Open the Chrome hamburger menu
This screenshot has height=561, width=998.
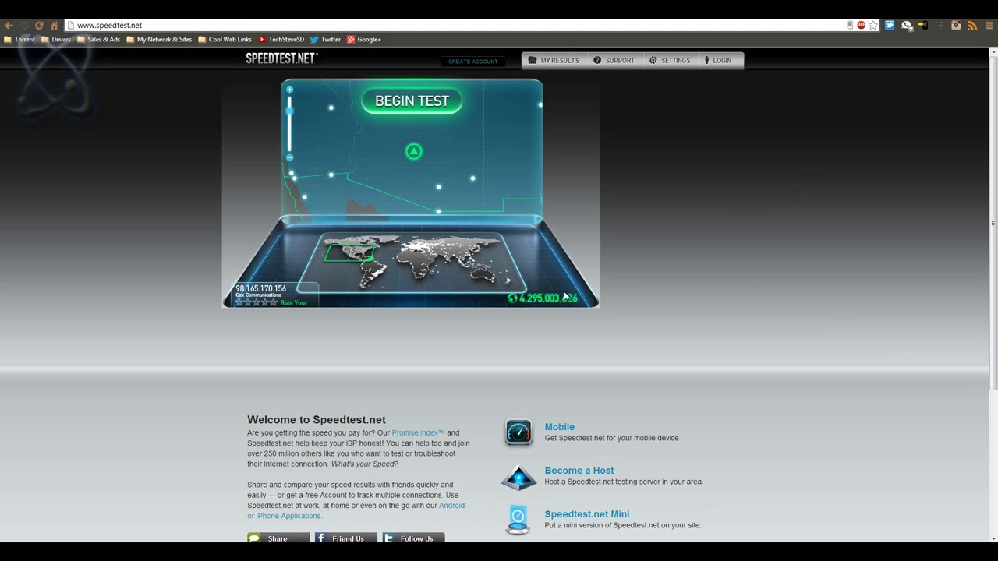click(x=988, y=26)
